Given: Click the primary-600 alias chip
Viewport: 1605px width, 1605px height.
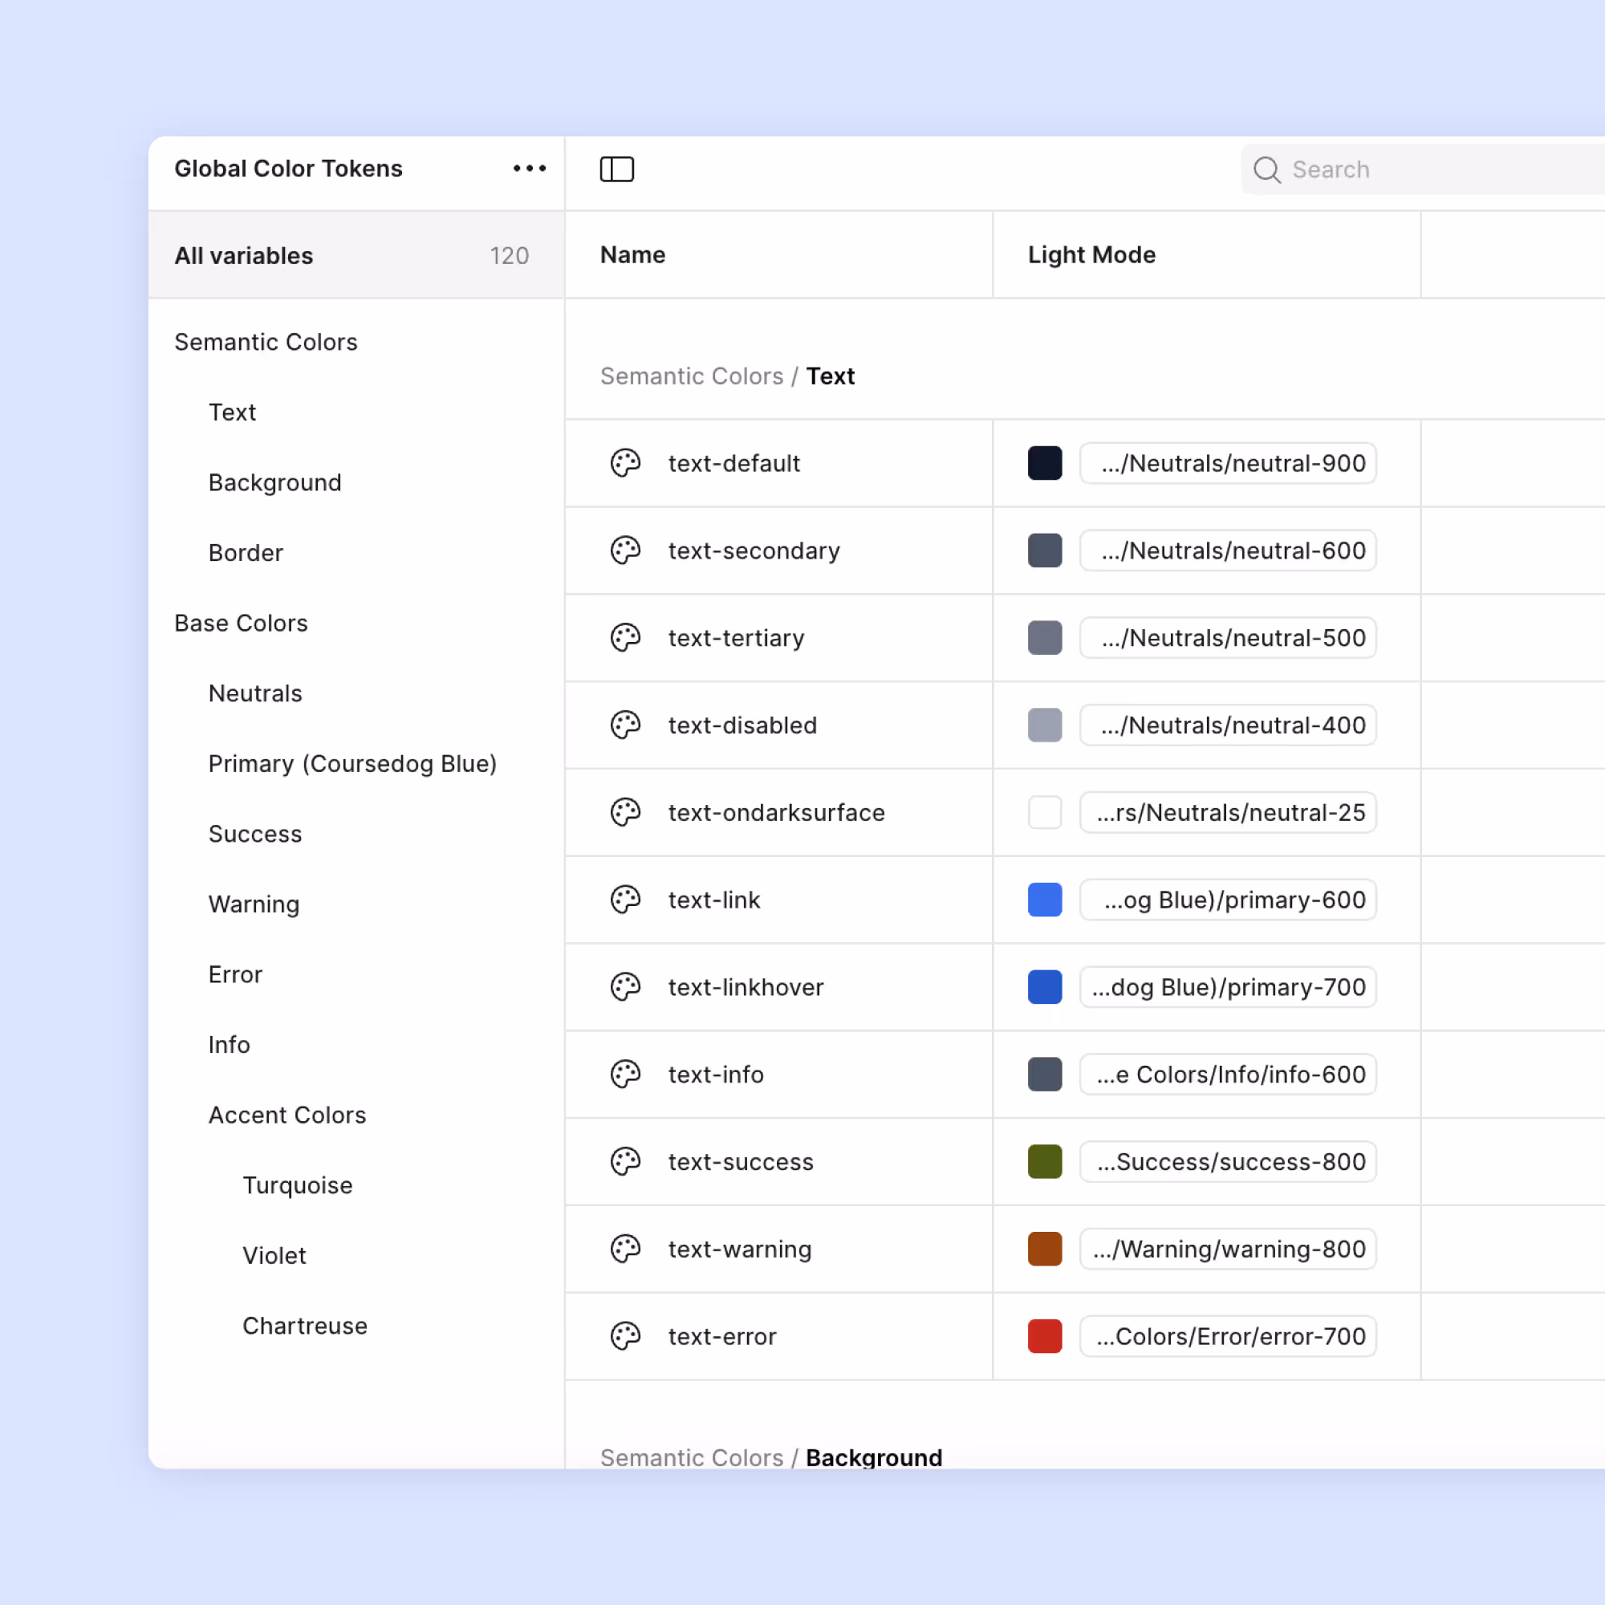Looking at the screenshot, I should click(x=1228, y=900).
